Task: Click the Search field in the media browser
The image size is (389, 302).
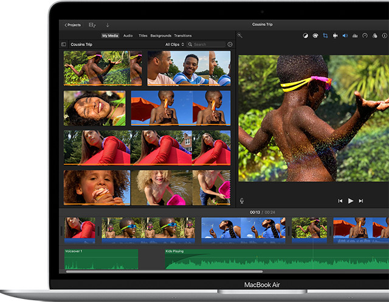Action: coord(207,44)
